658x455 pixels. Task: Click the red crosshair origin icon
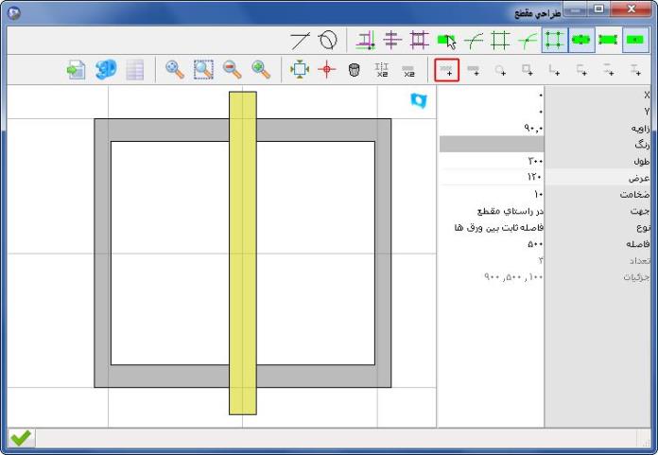[x=327, y=70]
